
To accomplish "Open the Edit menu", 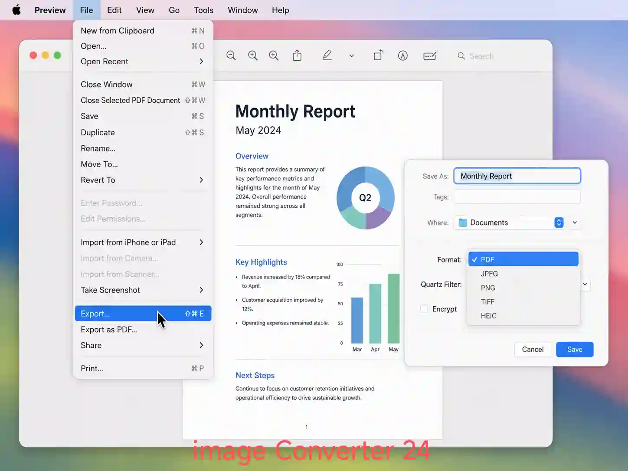I will [114, 10].
